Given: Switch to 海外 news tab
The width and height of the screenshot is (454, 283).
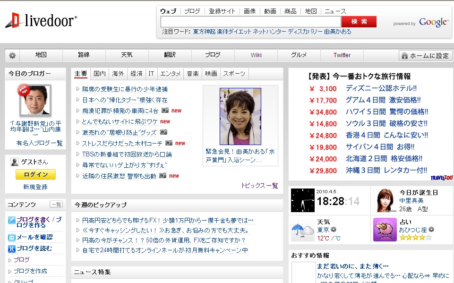Looking at the screenshot, I should click(x=118, y=74).
